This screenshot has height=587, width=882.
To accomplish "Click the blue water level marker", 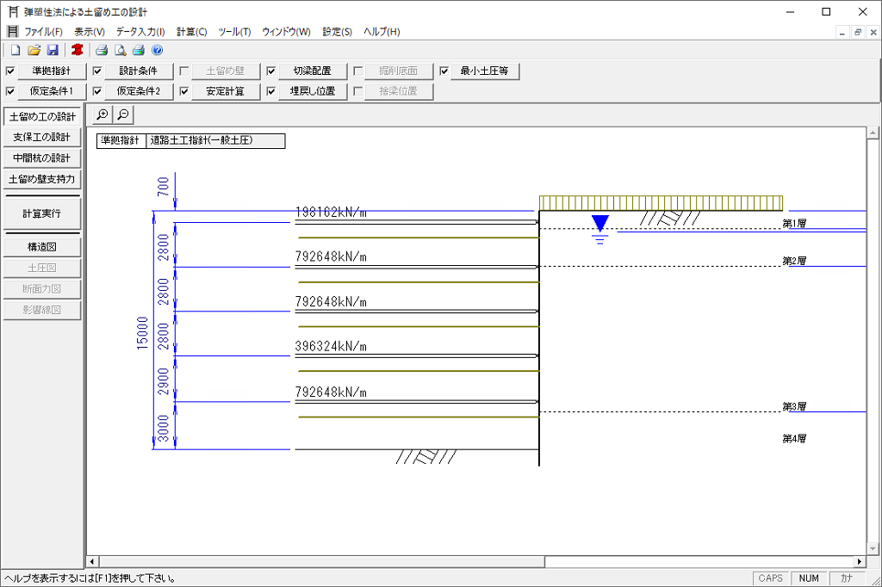I will pyautogui.click(x=600, y=224).
